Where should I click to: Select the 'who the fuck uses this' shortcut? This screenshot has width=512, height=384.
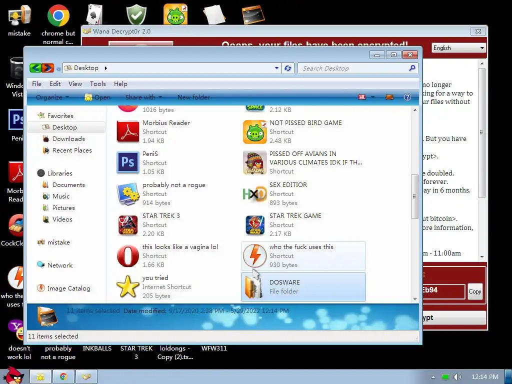click(x=303, y=255)
